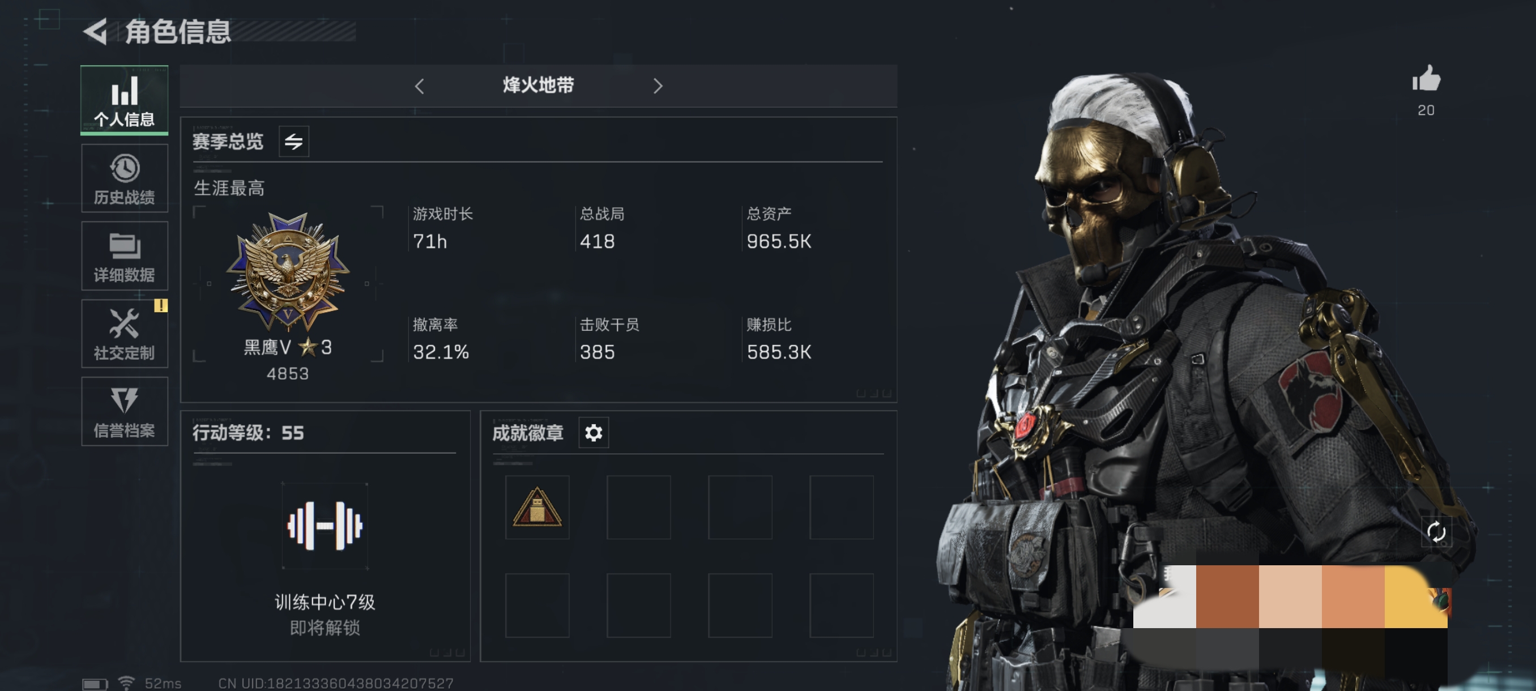This screenshot has width=1536, height=691.
Task: Open 成就徽章 badge settings gear
Action: 594,432
